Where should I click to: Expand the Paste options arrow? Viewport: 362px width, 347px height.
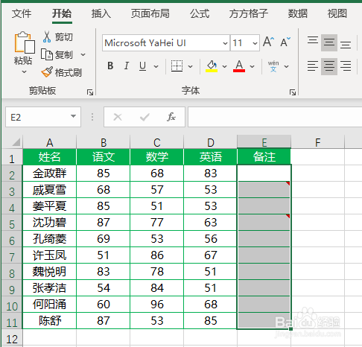click(x=24, y=72)
